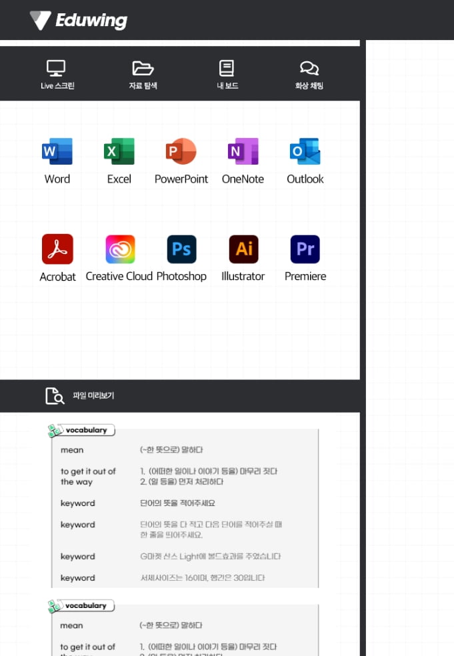454x656 pixels.
Task: Launch Excel from the app grid
Action: click(119, 152)
